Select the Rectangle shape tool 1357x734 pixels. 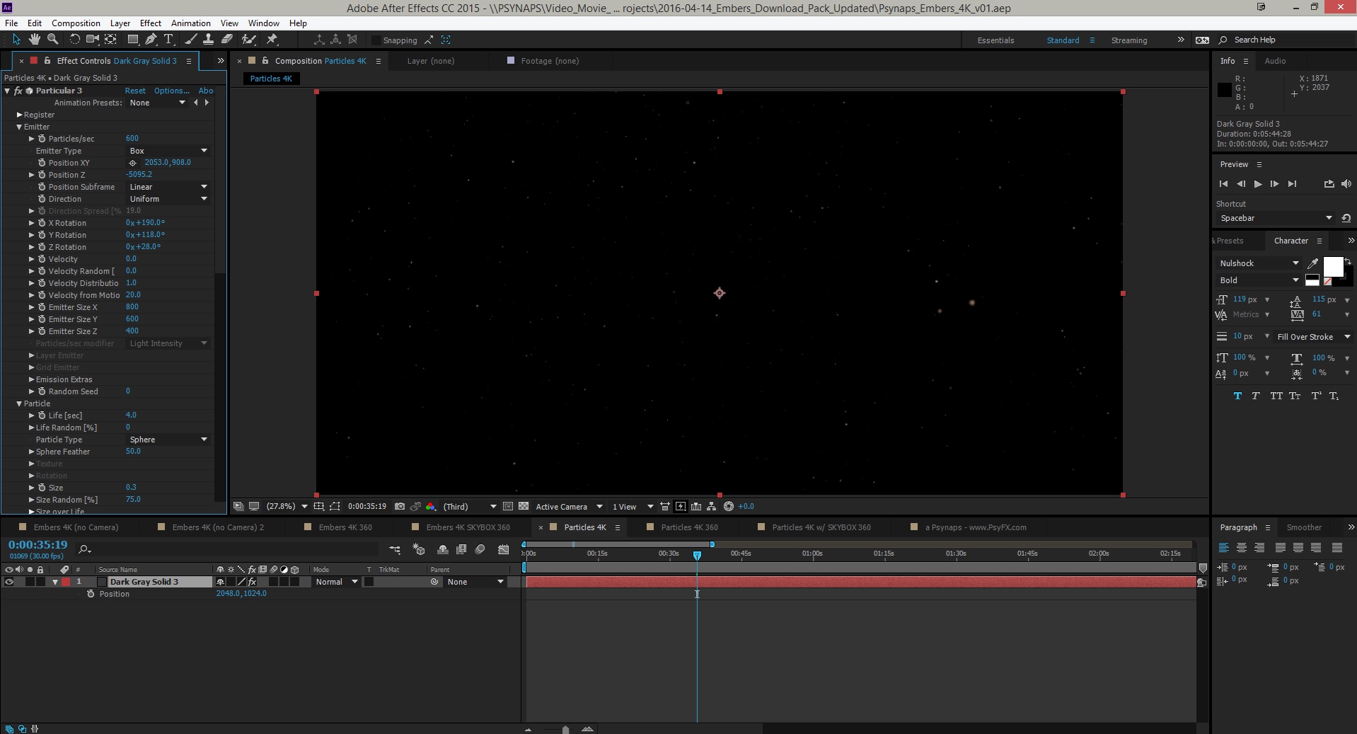point(132,40)
